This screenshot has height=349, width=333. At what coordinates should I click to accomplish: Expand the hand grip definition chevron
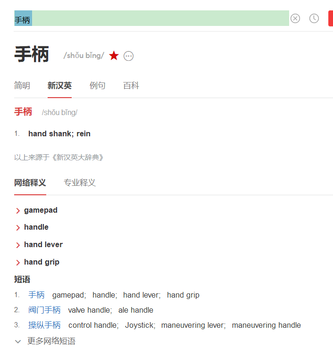(18, 263)
